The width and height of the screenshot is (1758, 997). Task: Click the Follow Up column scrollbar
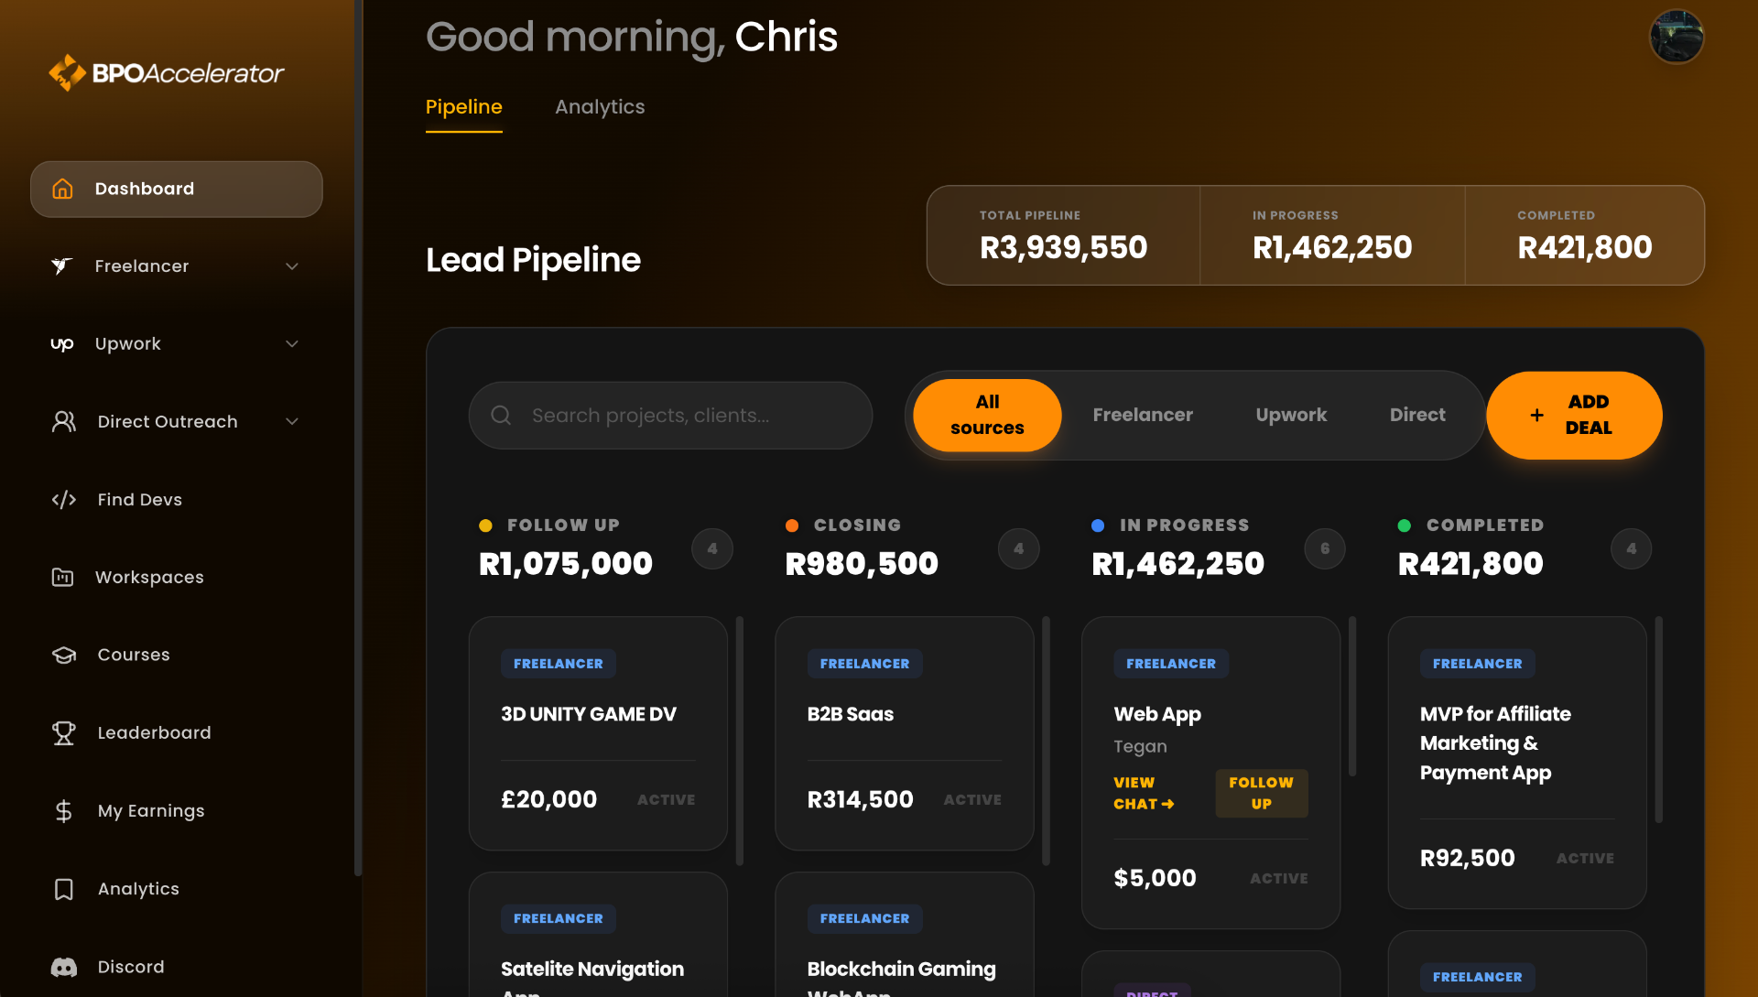[x=740, y=741]
